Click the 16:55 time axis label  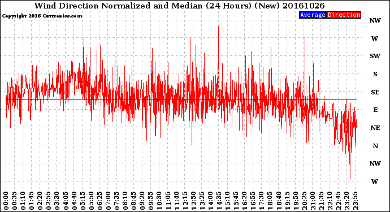click(253, 201)
